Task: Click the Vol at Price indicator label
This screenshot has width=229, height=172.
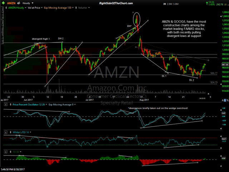Action: [34, 8]
